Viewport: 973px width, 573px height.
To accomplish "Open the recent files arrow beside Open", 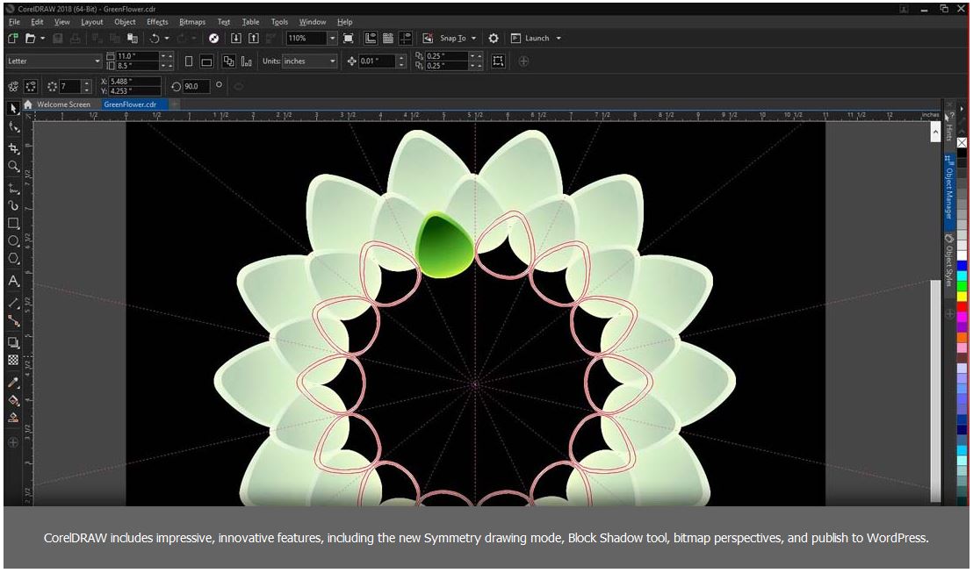I will tap(42, 39).
